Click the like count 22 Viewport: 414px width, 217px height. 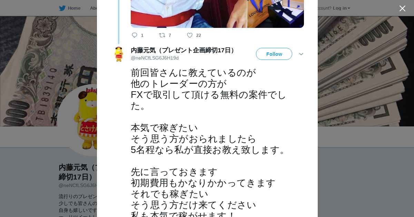coord(198,35)
